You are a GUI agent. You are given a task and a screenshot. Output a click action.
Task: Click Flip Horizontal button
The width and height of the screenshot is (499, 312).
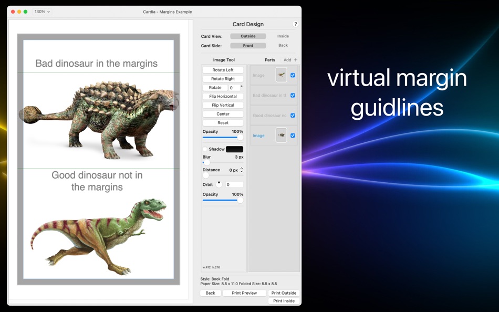[x=223, y=97]
